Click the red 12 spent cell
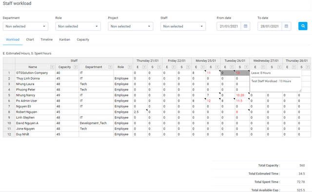The width and height of the screenshot is (312, 192). (x=214, y=101)
